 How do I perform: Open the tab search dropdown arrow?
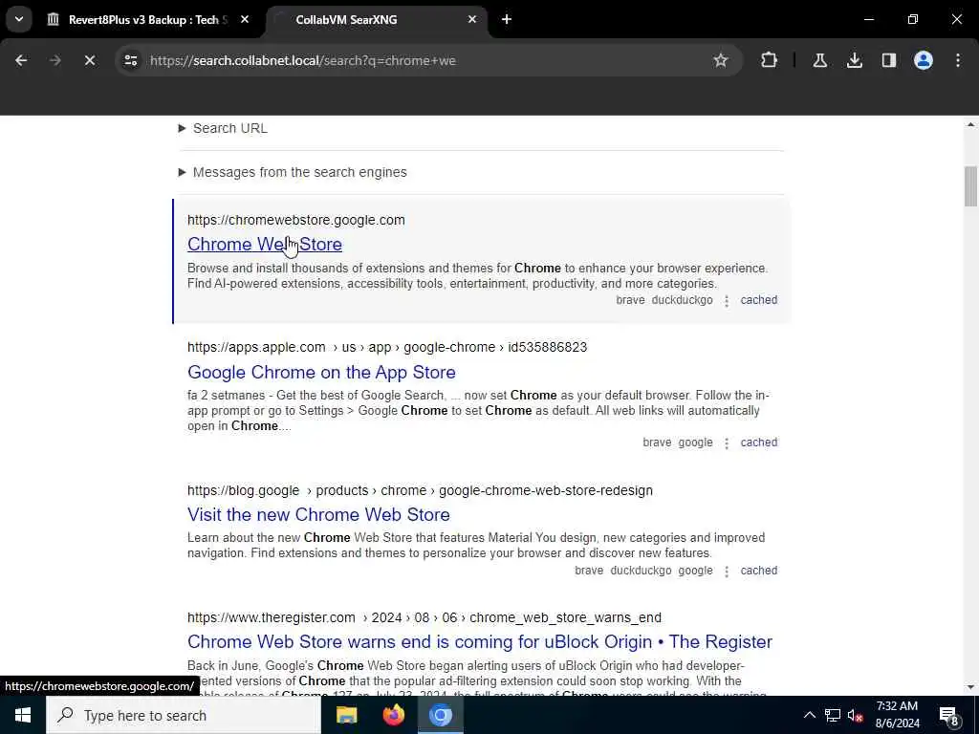click(19, 19)
